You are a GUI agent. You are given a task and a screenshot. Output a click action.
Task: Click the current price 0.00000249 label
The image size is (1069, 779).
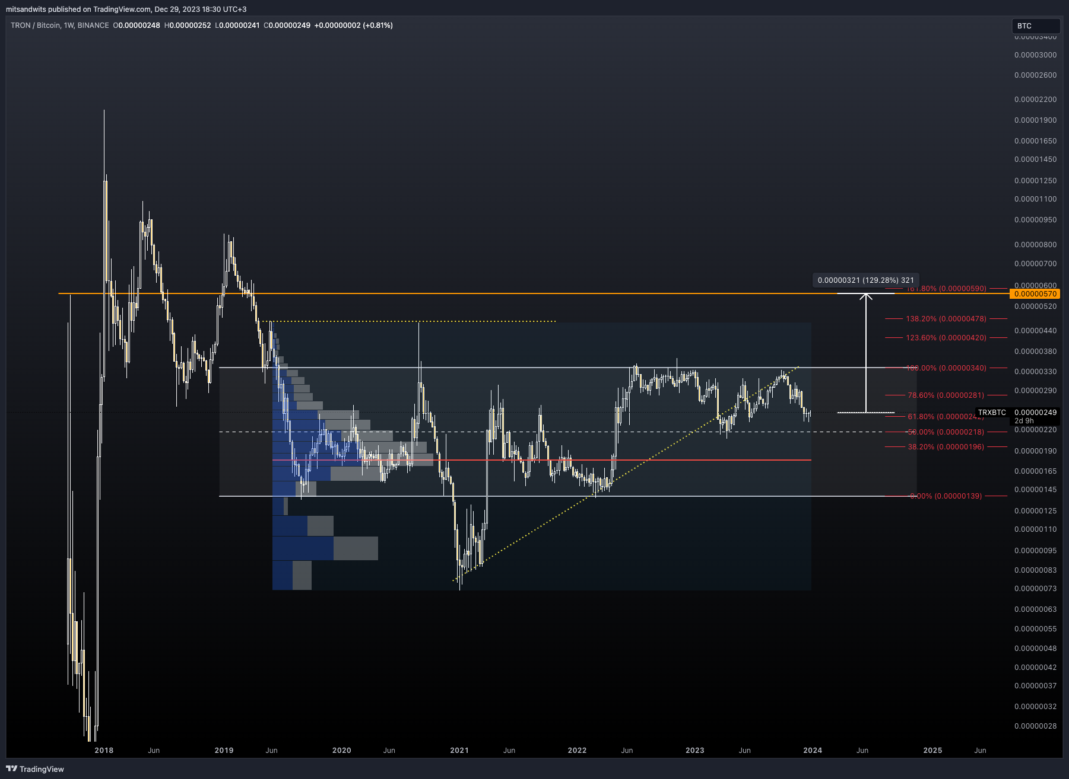(1035, 412)
